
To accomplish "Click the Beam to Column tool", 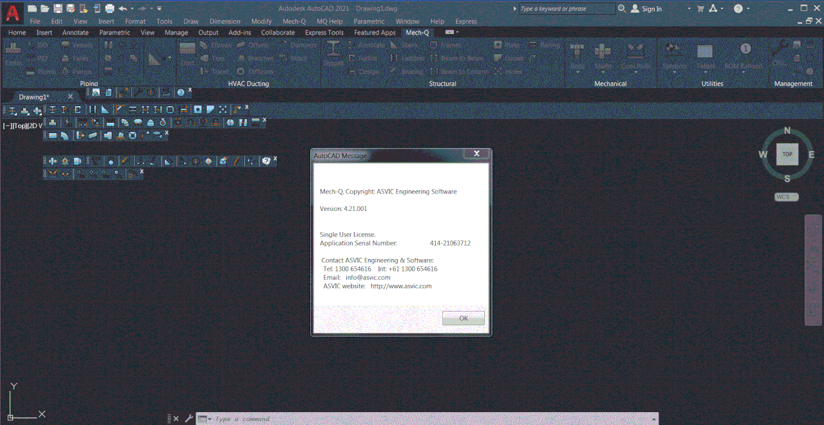I will (x=459, y=71).
